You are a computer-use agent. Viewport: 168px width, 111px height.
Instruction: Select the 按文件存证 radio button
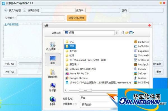[6, 10]
